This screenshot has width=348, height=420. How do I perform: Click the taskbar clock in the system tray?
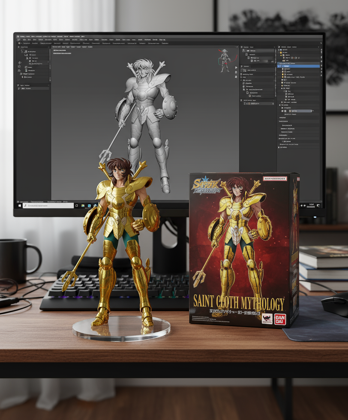pyautogui.click(x=310, y=206)
